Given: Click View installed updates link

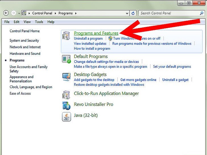Looking at the screenshot, I should [x=90, y=44].
